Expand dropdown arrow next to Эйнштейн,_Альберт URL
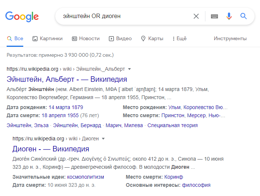The image size is (260, 196). [129, 69]
